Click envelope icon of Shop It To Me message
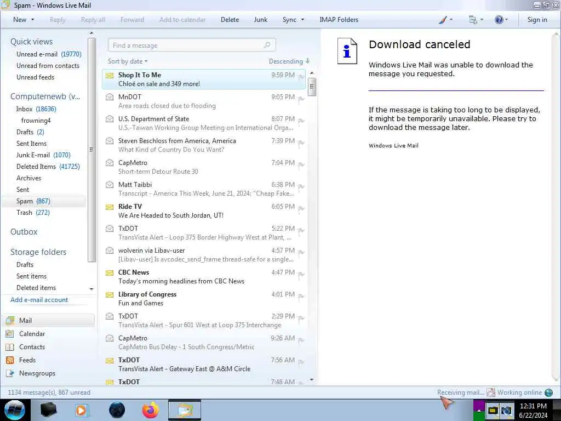 tap(110, 76)
